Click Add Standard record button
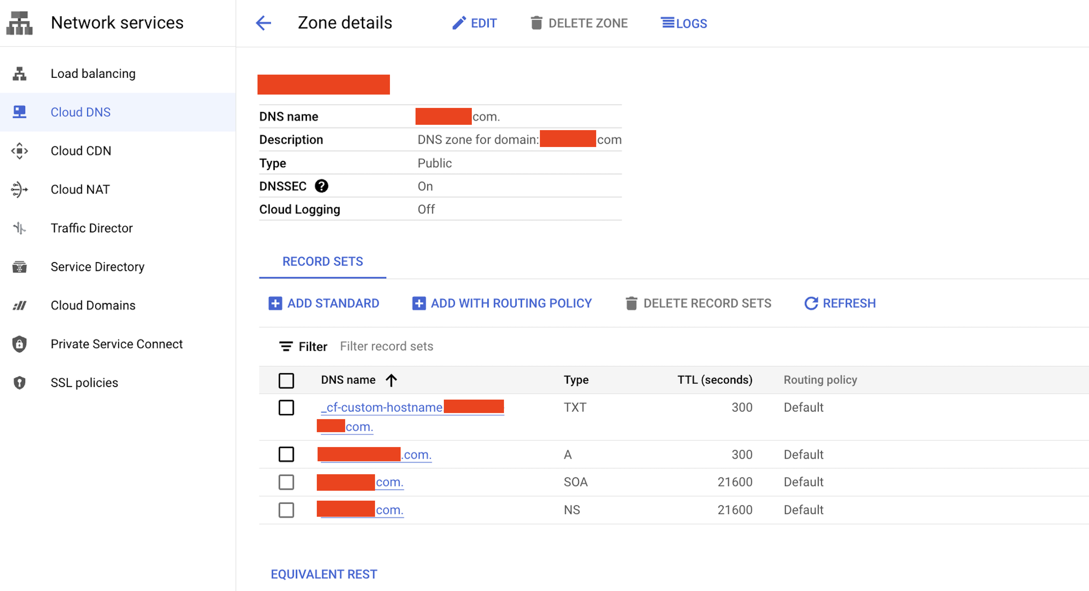 [x=324, y=304]
